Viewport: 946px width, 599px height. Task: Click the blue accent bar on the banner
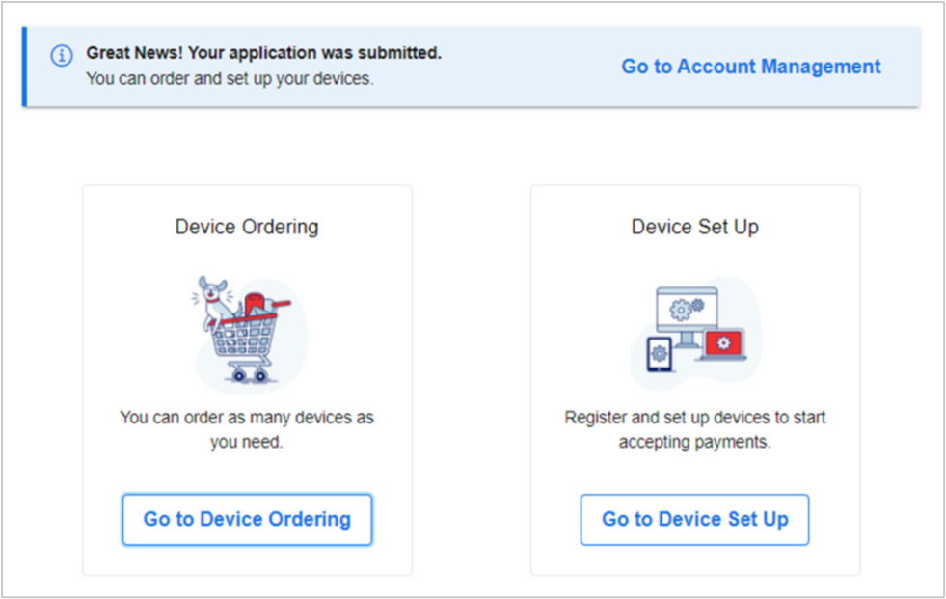tap(24, 65)
